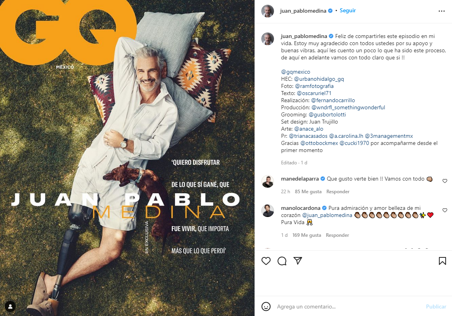Like the post with the heart icon

(x=266, y=261)
